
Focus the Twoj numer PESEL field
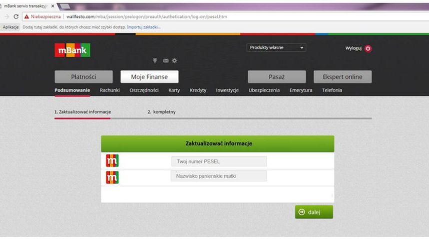tap(219, 161)
